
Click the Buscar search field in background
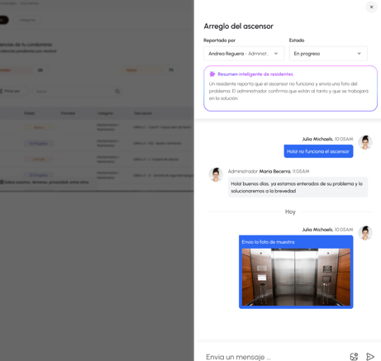77,91
